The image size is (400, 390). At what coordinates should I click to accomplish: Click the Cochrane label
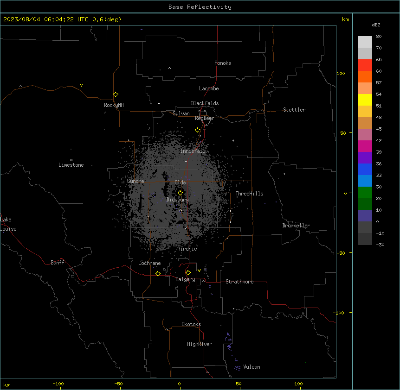pyautogui.click(x=149, y=263)
